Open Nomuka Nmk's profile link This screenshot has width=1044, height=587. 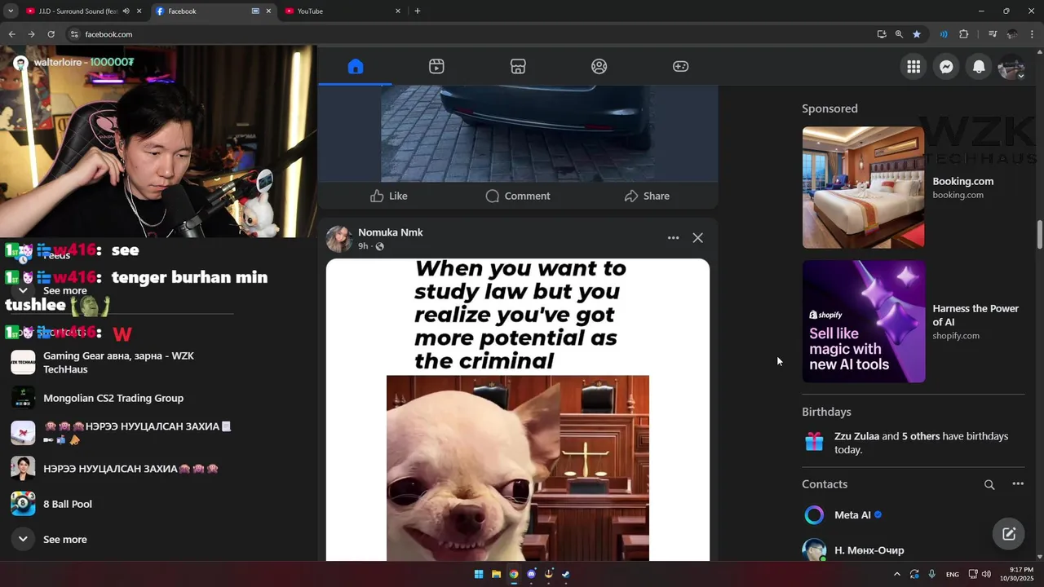point(390,232)
